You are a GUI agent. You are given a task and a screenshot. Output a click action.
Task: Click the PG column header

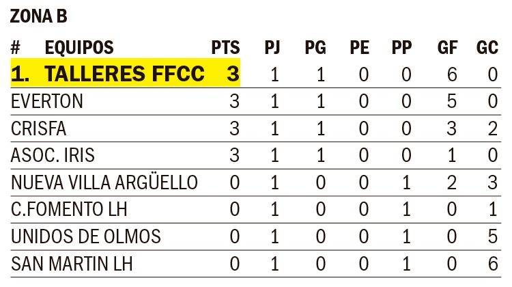pyautogui.click(x=315, y=48)
